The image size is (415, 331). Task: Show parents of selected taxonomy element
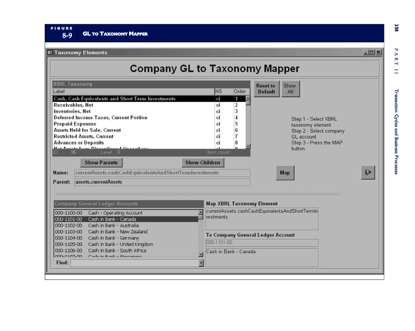pyautogui.click(x=101, y=163)
